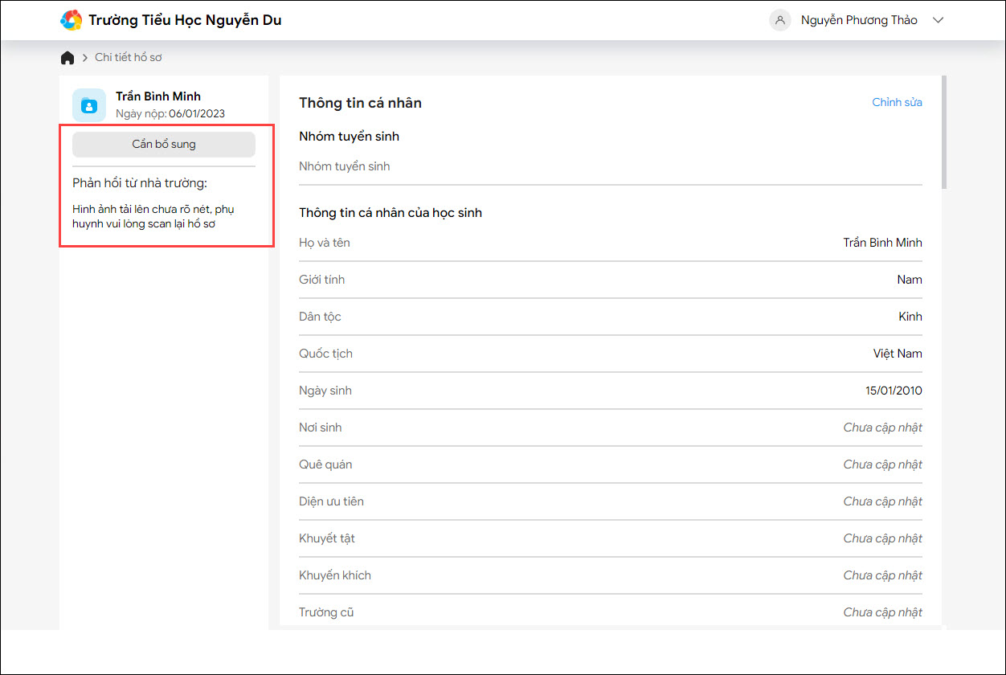This screenshot has height=675, width=1006.
Task: Click the school logo icon
Action: (72, 20)
